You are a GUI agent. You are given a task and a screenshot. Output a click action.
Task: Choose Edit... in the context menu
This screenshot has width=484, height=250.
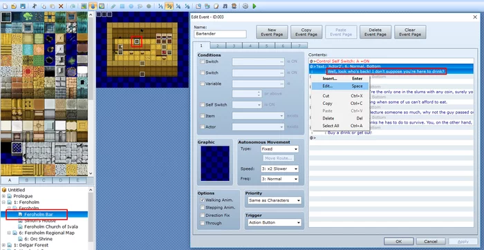click(x=340, y=86)
